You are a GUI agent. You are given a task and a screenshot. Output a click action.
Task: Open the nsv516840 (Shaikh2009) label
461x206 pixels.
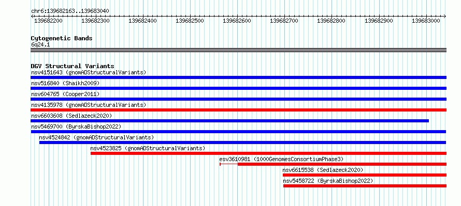pos(65,83)
